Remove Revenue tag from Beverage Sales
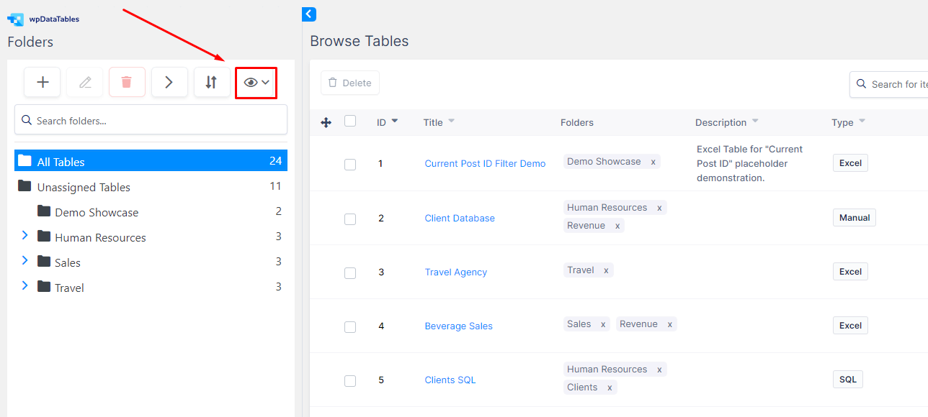This screenshot has height=417, width=928. coord(669,325)
